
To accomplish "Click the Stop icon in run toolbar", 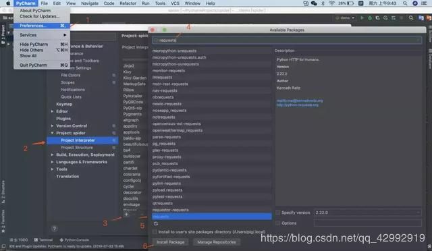I will click(401, 18).
